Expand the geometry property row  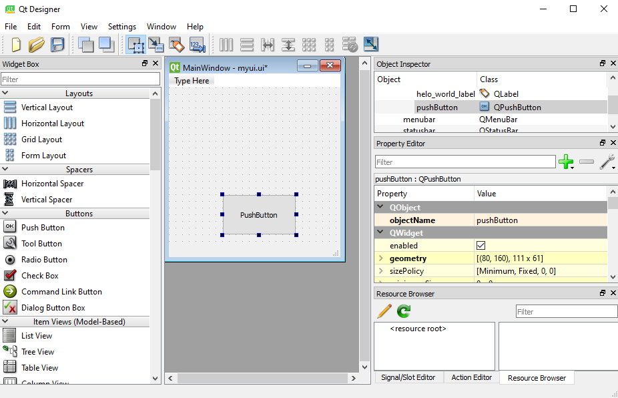381,258
